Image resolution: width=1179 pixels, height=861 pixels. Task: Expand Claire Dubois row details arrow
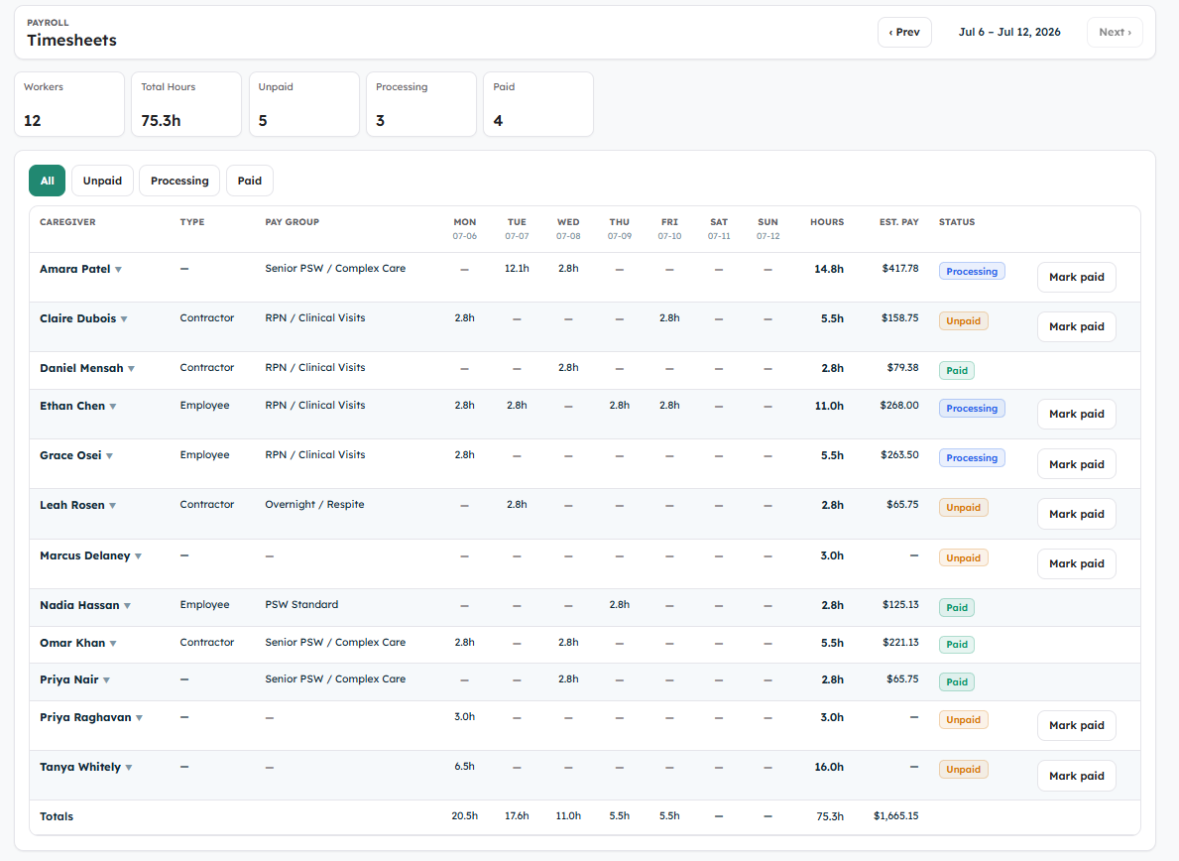click(124, 318)
